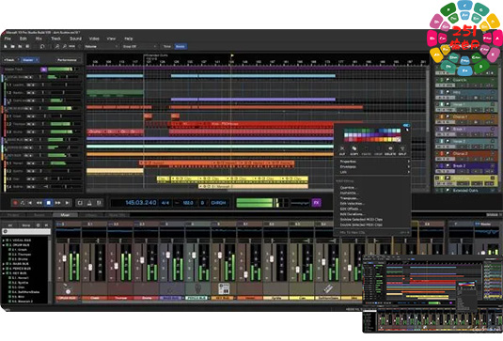
Task: Click the tempo field in transport
Action: (x=188, y=203)
